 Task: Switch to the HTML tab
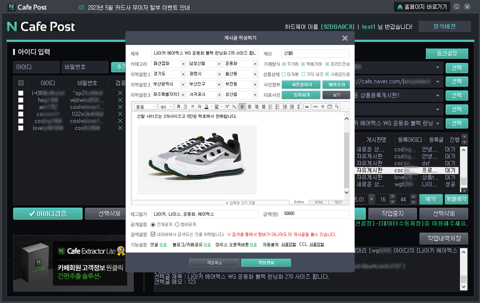[319, 202]
